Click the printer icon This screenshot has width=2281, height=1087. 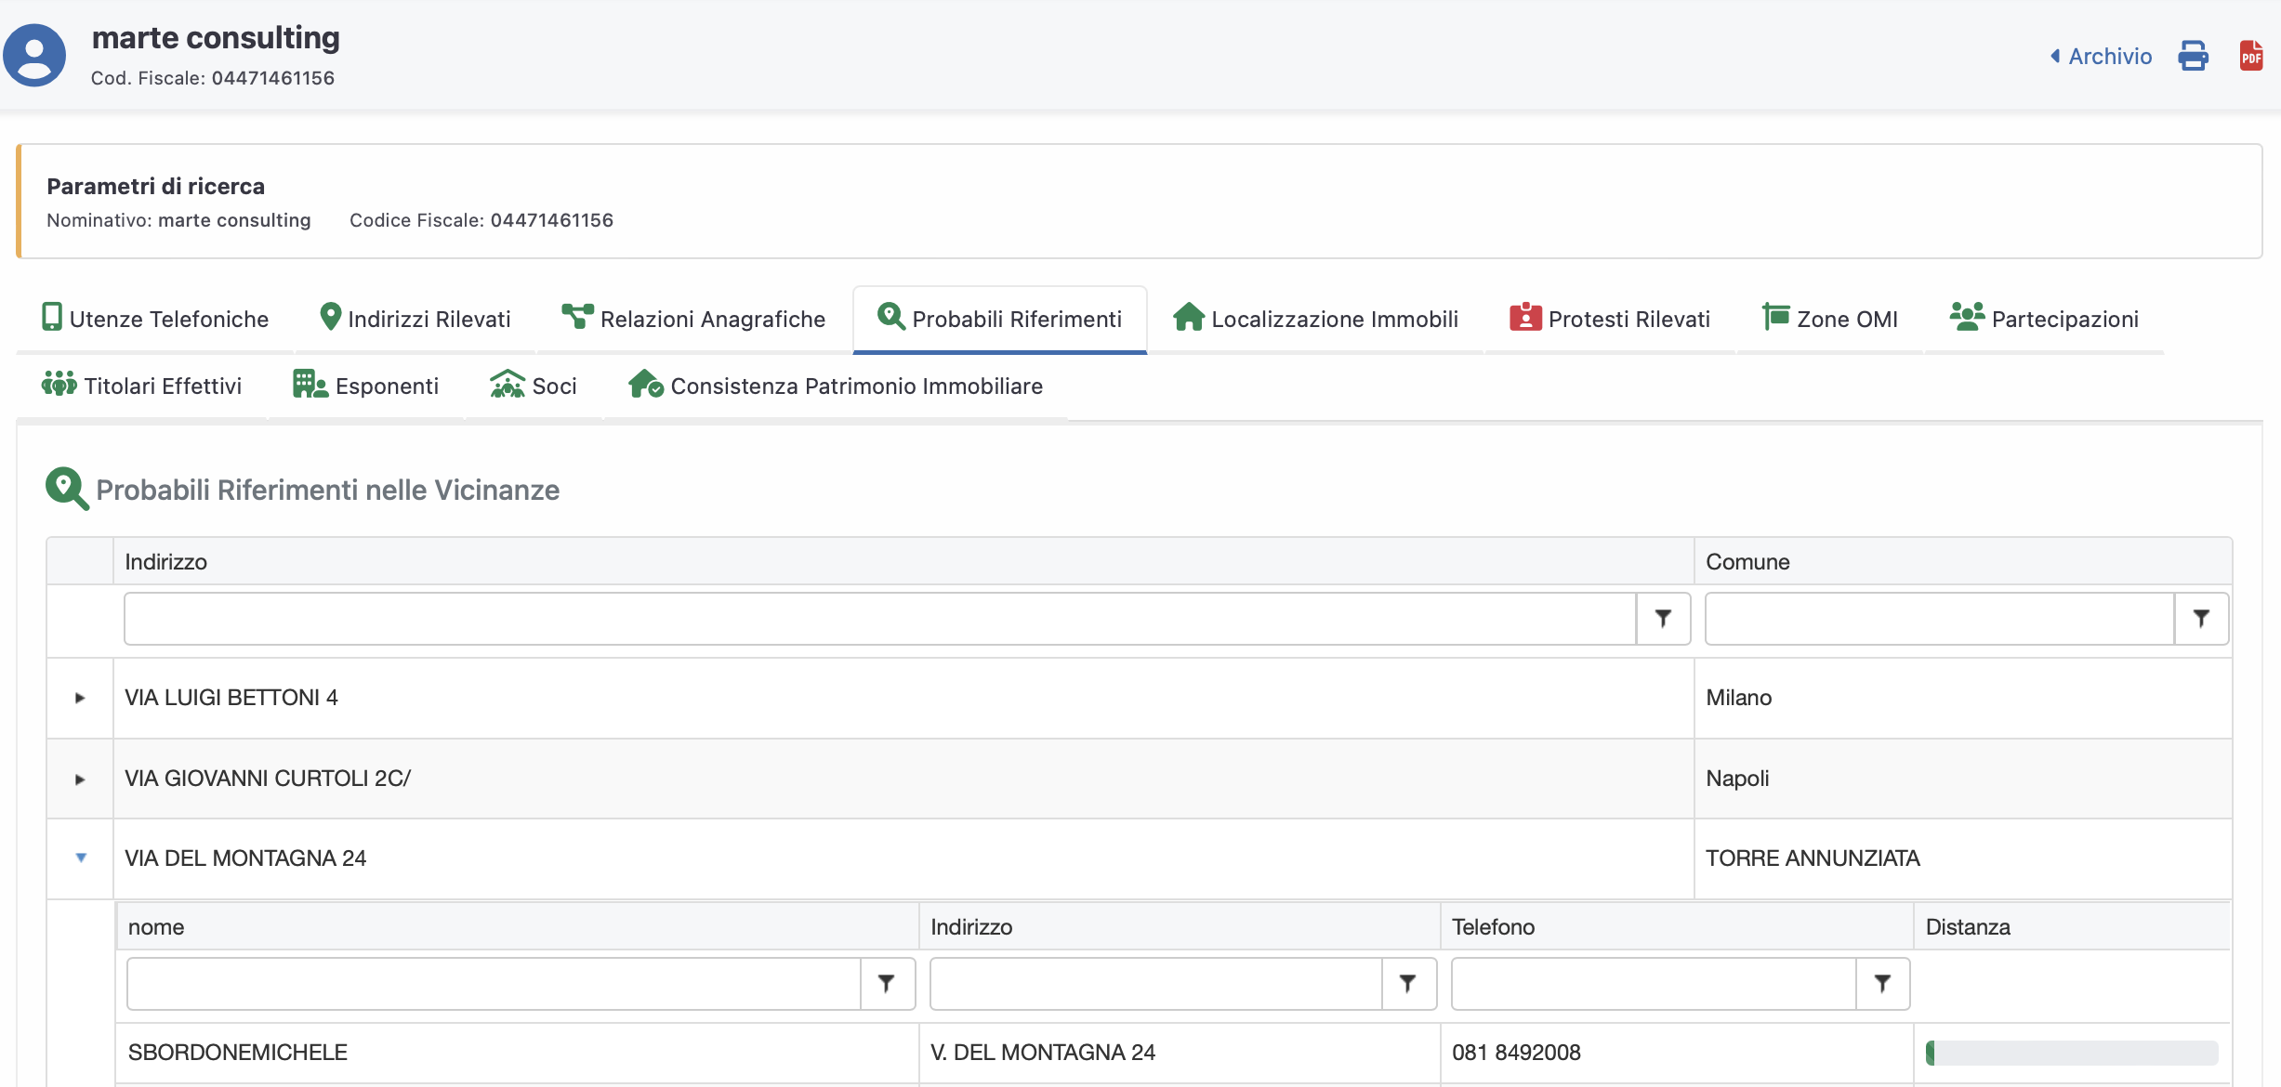point(2193,56)
